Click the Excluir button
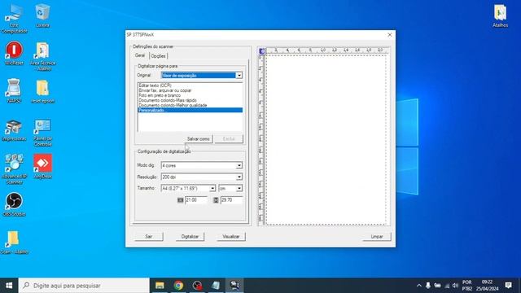 click(229, 139)
